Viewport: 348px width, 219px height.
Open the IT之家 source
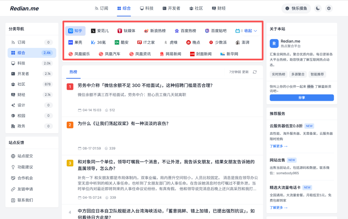coord(146,42)
